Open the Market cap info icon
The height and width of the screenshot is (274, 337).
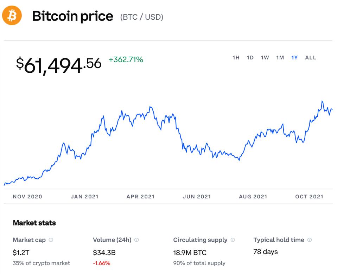(51, 240)
